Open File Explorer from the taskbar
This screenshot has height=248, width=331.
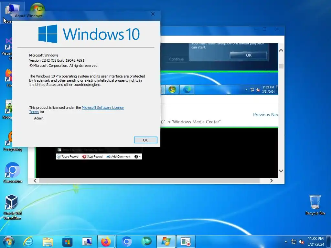(48, 242)
